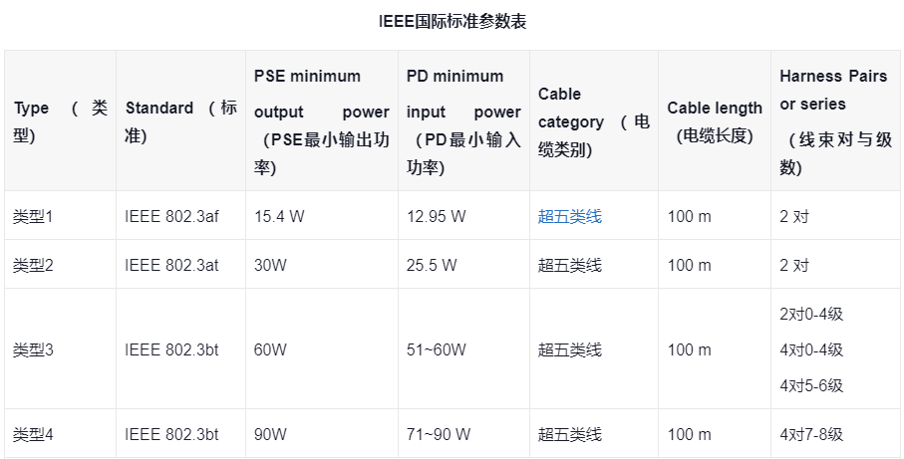
Task: Click the 12.95 W input power cell
Action: 436,216
